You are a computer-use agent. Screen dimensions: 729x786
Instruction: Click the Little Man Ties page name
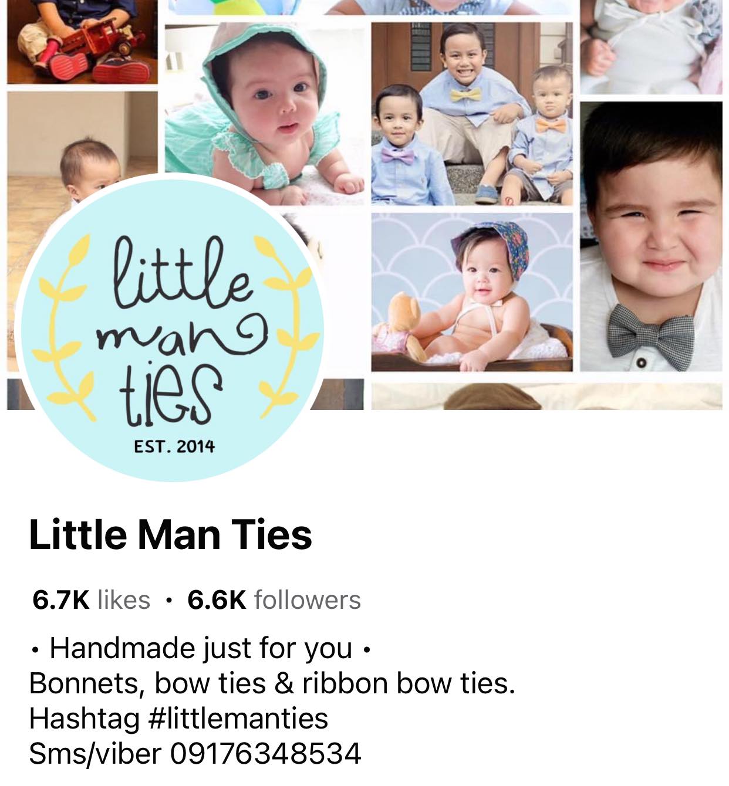[170, 534]
